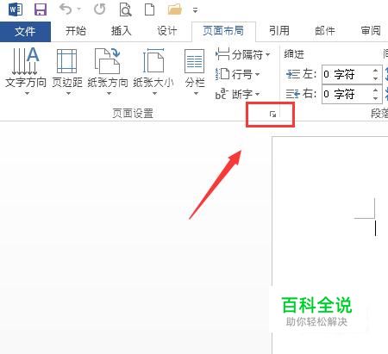Switch to the 审阅 tab
388x354 pixels.
point(371,31)
